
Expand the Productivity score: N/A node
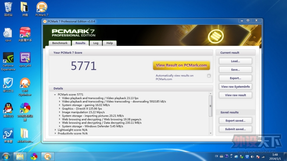[55, 133]
